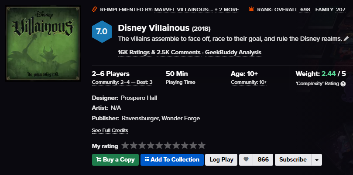Screen dimensions: 353x175
Task: Open the Prospero Hall designer link
Action: click(139, 98)
